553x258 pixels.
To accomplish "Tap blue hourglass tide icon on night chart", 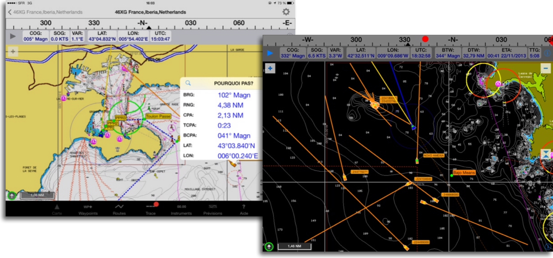I will pyautogui.click(x=546, y=154).
